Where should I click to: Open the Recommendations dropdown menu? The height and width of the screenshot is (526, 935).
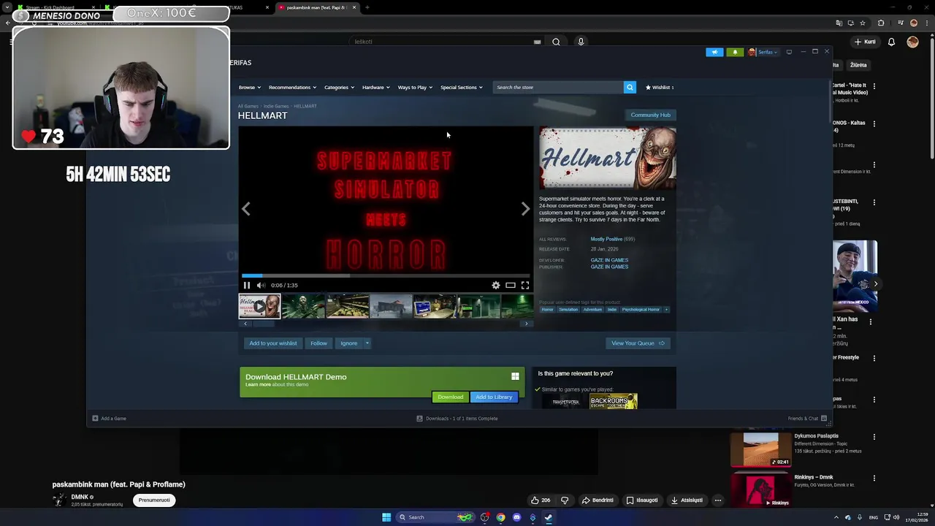(292, 87)
